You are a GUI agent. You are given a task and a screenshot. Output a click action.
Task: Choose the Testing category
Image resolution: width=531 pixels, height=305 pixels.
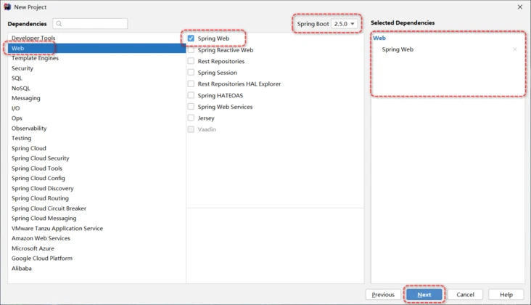coord(97,138)
